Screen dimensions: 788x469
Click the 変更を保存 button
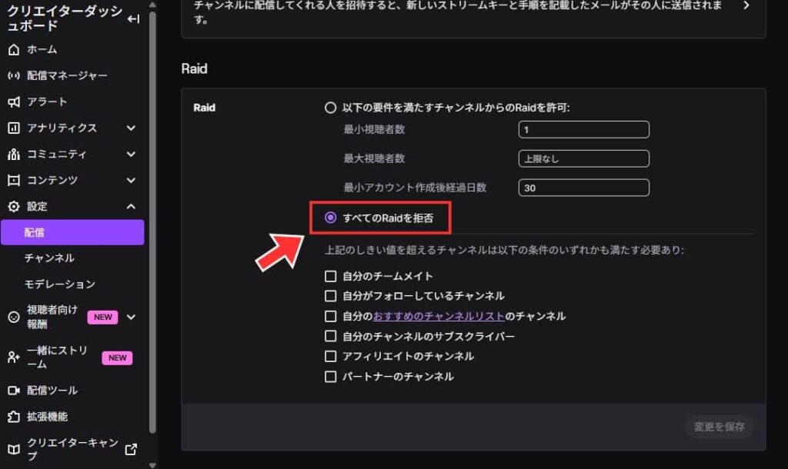coord(720,427)
